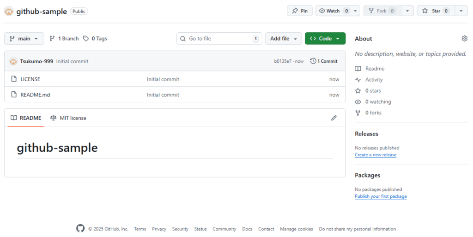This screenshot has width=473, height=237.
Task: Open the star lists dropdown arrow
Action: tap(461, 11)
